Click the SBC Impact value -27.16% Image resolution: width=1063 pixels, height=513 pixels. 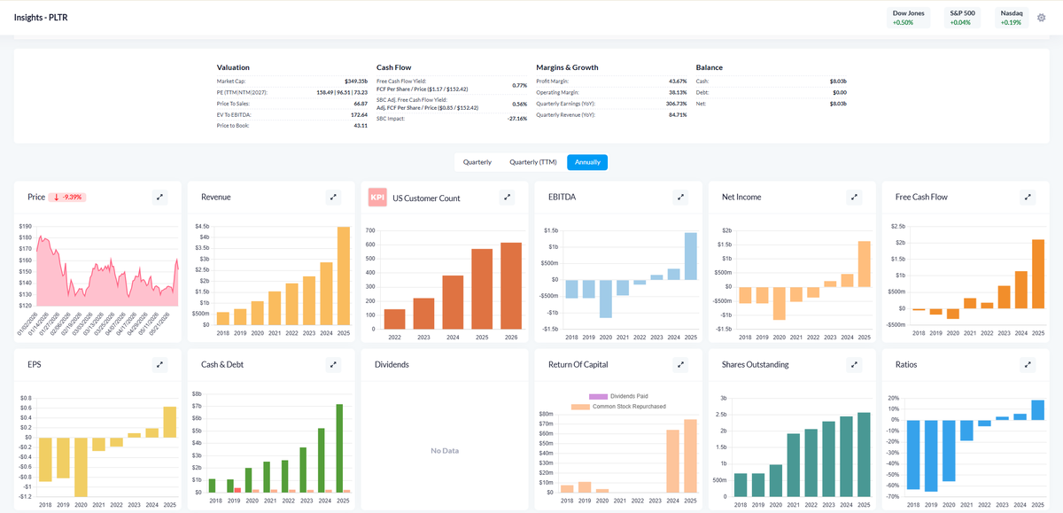pos(516,118)
